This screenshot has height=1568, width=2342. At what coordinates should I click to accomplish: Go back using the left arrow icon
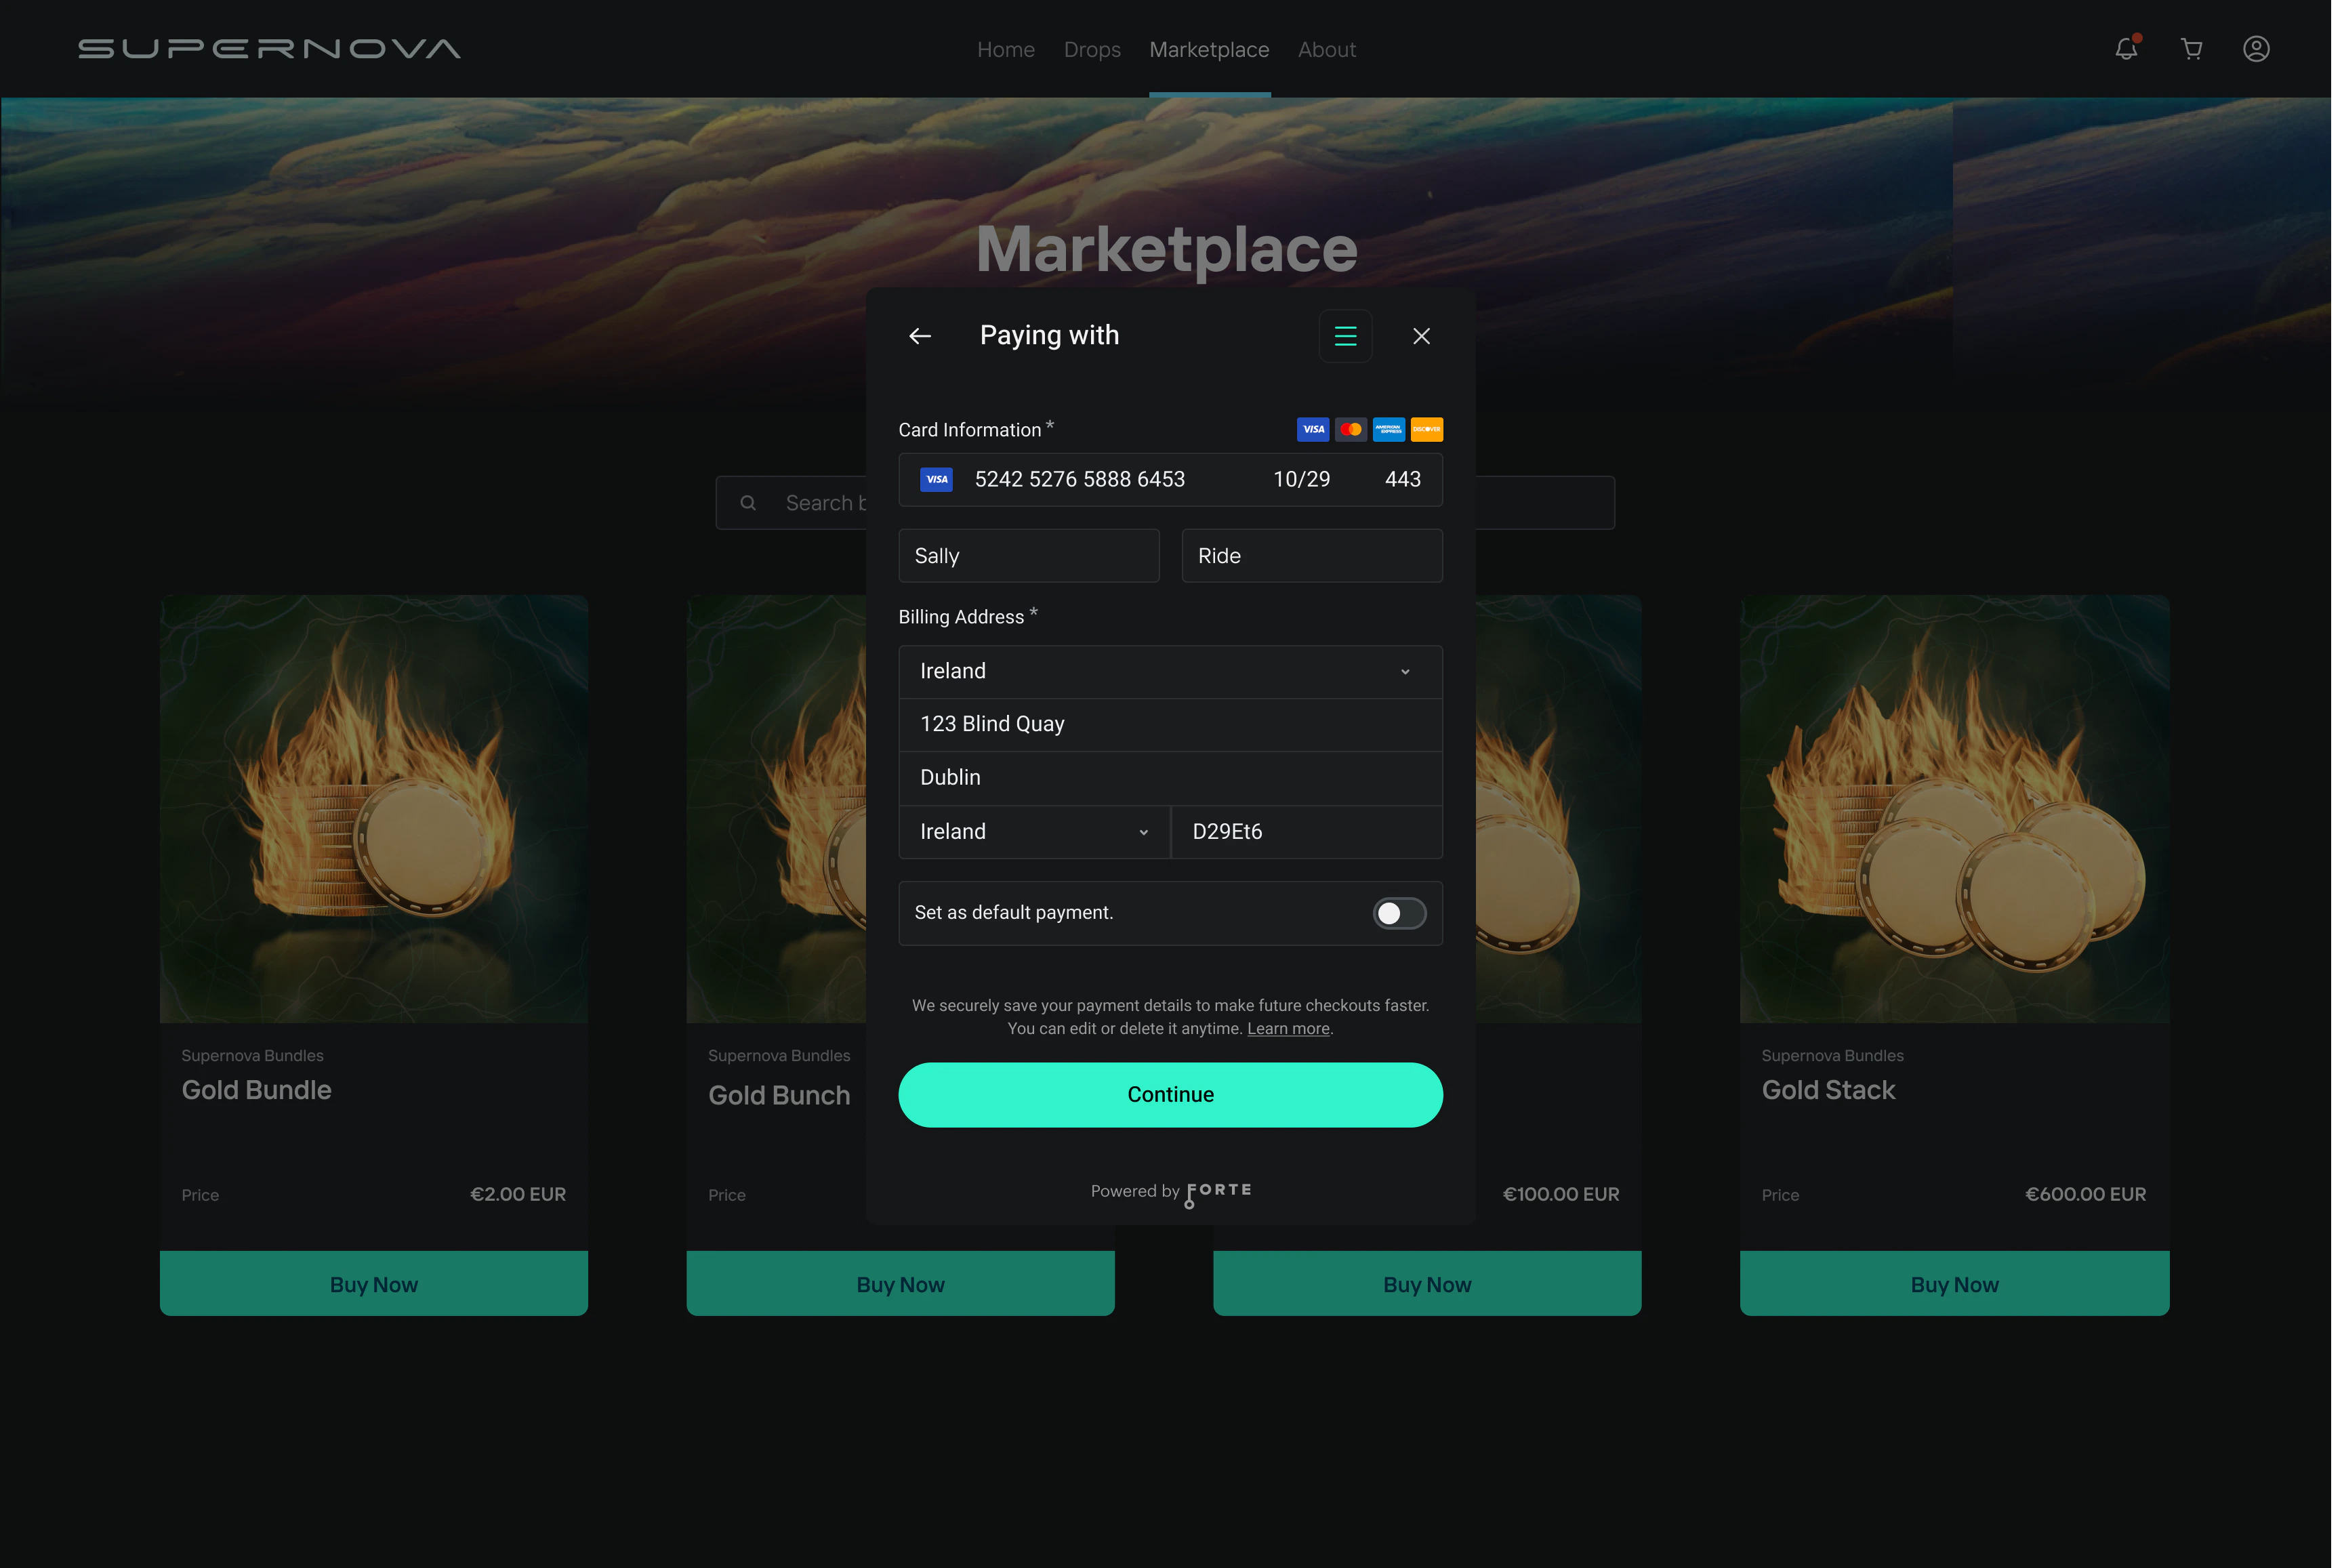(920, 336)
